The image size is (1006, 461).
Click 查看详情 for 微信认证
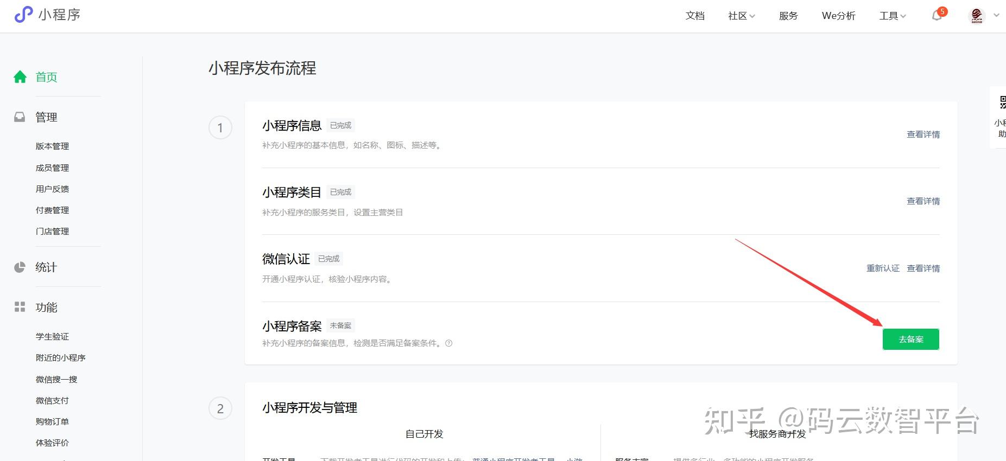pyautogui.click(x=923, y=268)
